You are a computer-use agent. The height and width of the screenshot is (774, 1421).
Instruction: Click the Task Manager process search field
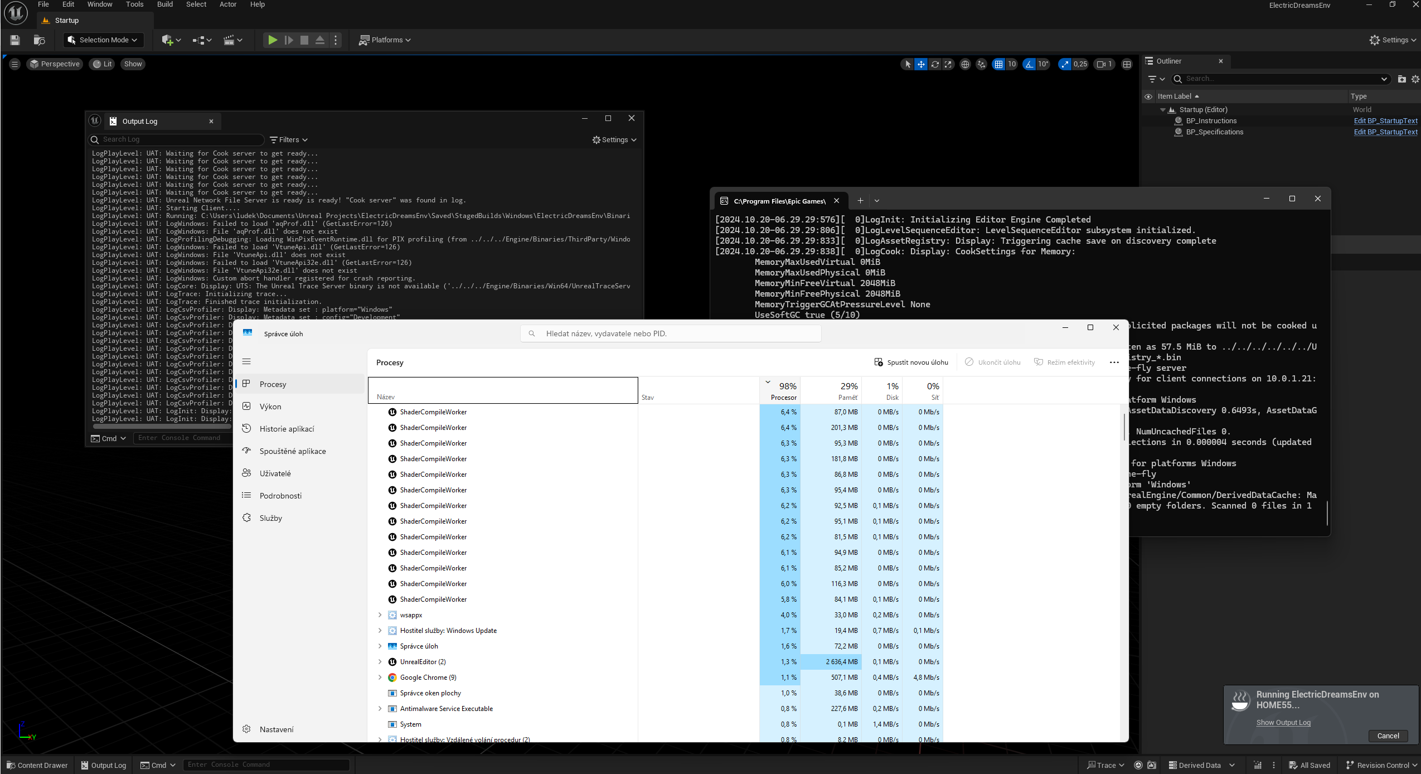click(x=671, y=333)
